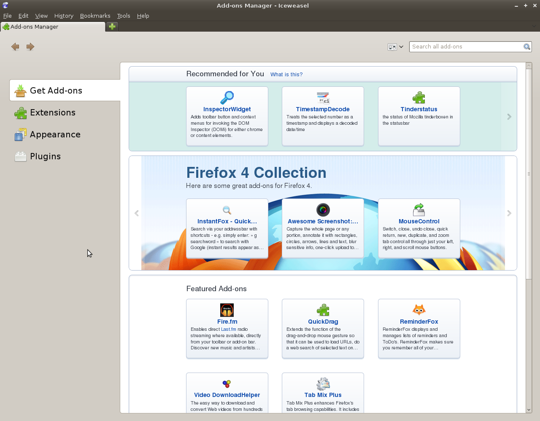Go back with the back arrow

[15, 47]
